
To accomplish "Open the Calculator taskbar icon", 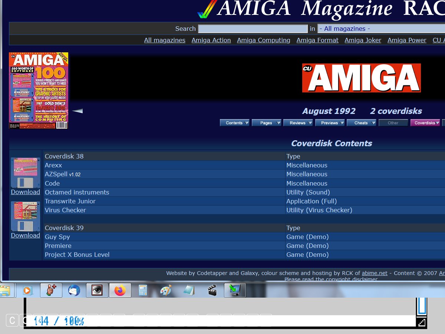I will pyautogui.click(x=143, y=290).
